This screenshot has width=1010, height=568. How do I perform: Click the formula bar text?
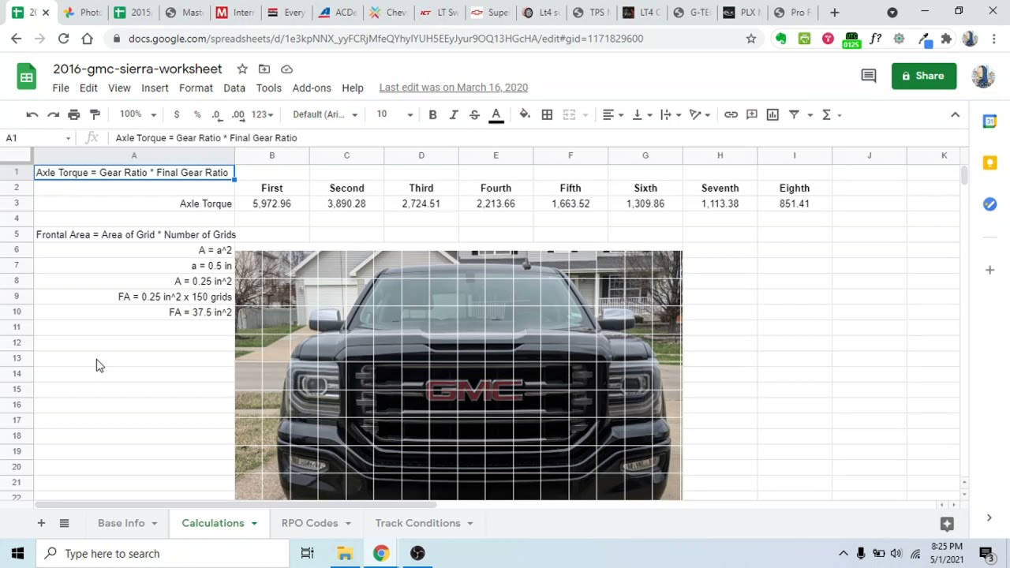[x=206, y=138]
